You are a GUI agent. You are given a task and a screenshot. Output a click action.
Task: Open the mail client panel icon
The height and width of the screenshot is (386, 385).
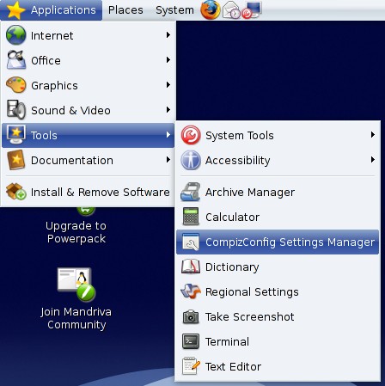(x=231, y=10)
